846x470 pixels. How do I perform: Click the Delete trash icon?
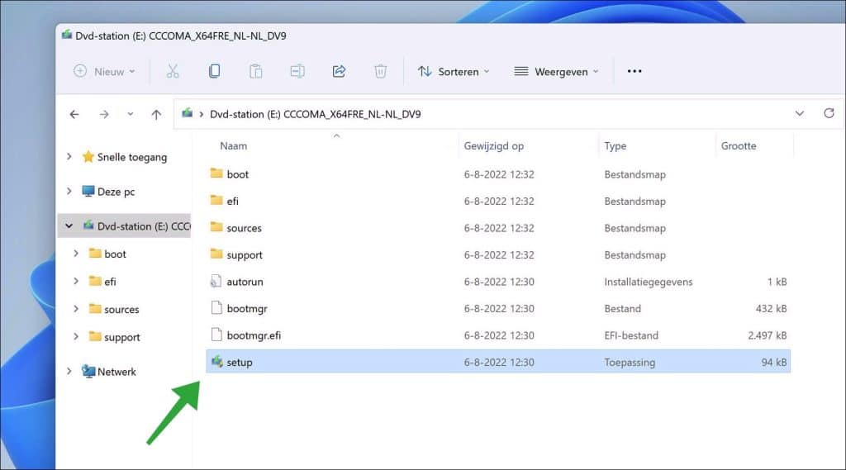point(380,71)
